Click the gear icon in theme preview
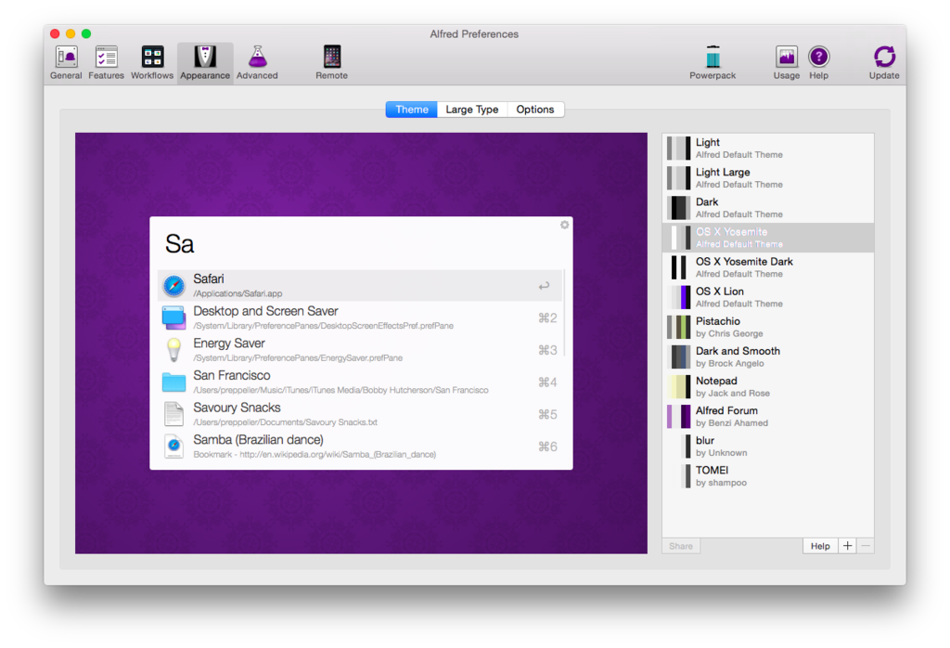This screenshot has height=648, width=950. click(564, 225)
